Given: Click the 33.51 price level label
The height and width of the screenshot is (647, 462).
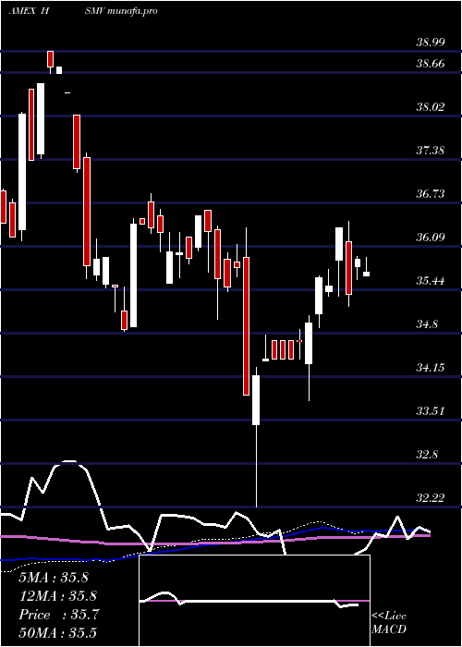Looking at the screenshot, I should coord(431,411).
